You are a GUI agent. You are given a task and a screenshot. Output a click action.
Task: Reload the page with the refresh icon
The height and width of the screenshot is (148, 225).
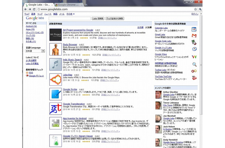click(34, 9)
